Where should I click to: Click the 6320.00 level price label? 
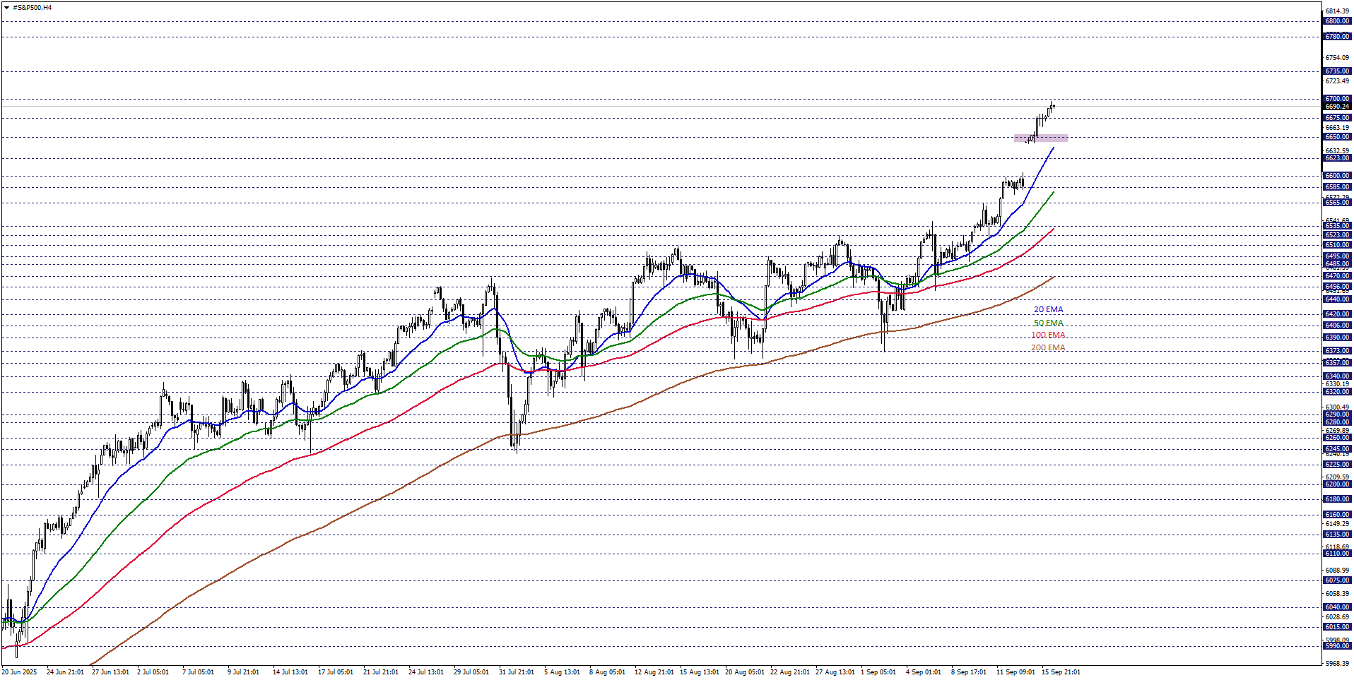tap(1337, 392)
